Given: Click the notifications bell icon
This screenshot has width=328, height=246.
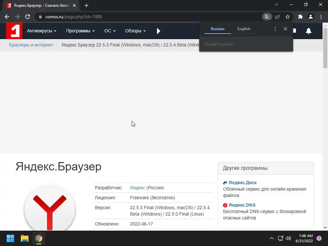Looking at the screenshot, I should click(308, 31).
